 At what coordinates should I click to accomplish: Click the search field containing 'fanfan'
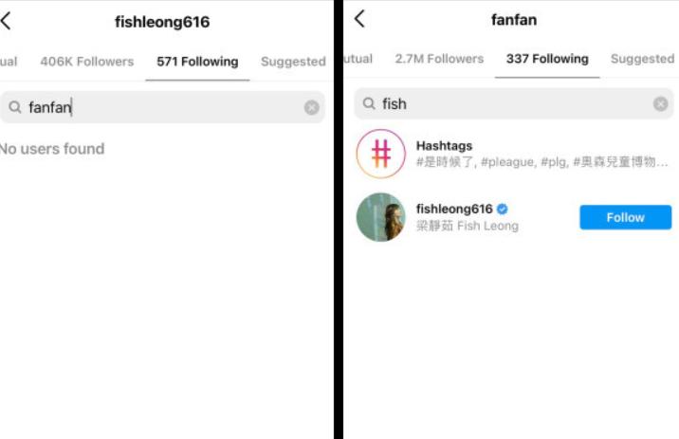[x=162, y=107]
